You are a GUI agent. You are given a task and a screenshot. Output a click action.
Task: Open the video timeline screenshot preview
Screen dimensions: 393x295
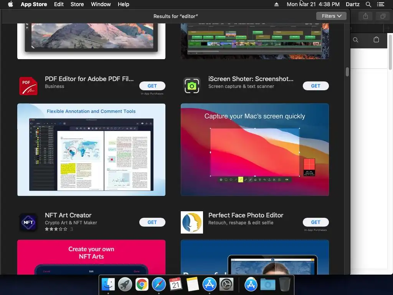pyautogui.click(x=255, y=41)
